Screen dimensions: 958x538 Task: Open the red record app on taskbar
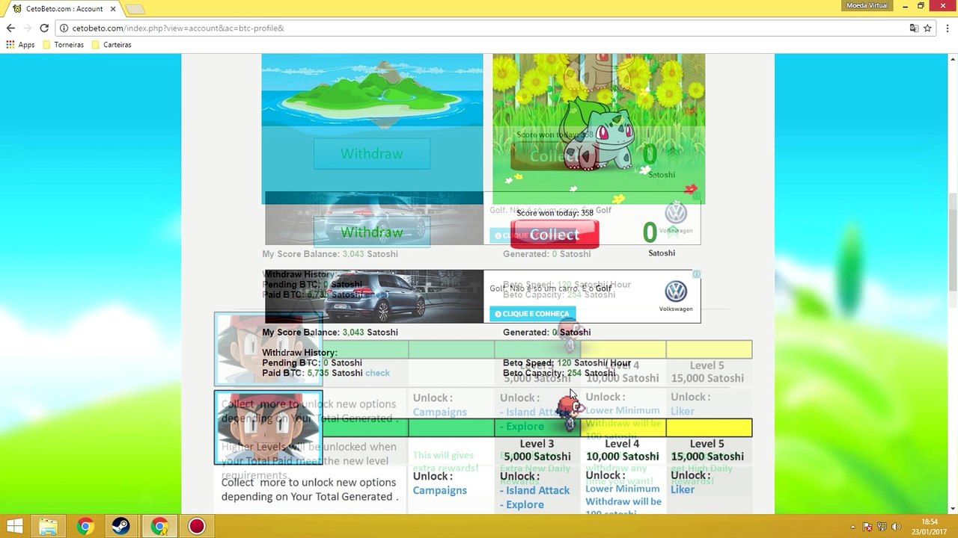(x=196, y=526)
